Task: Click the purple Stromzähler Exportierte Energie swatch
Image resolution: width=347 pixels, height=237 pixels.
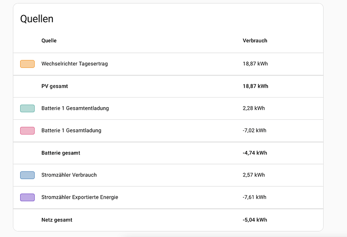Action: click(x=28, y=197)
